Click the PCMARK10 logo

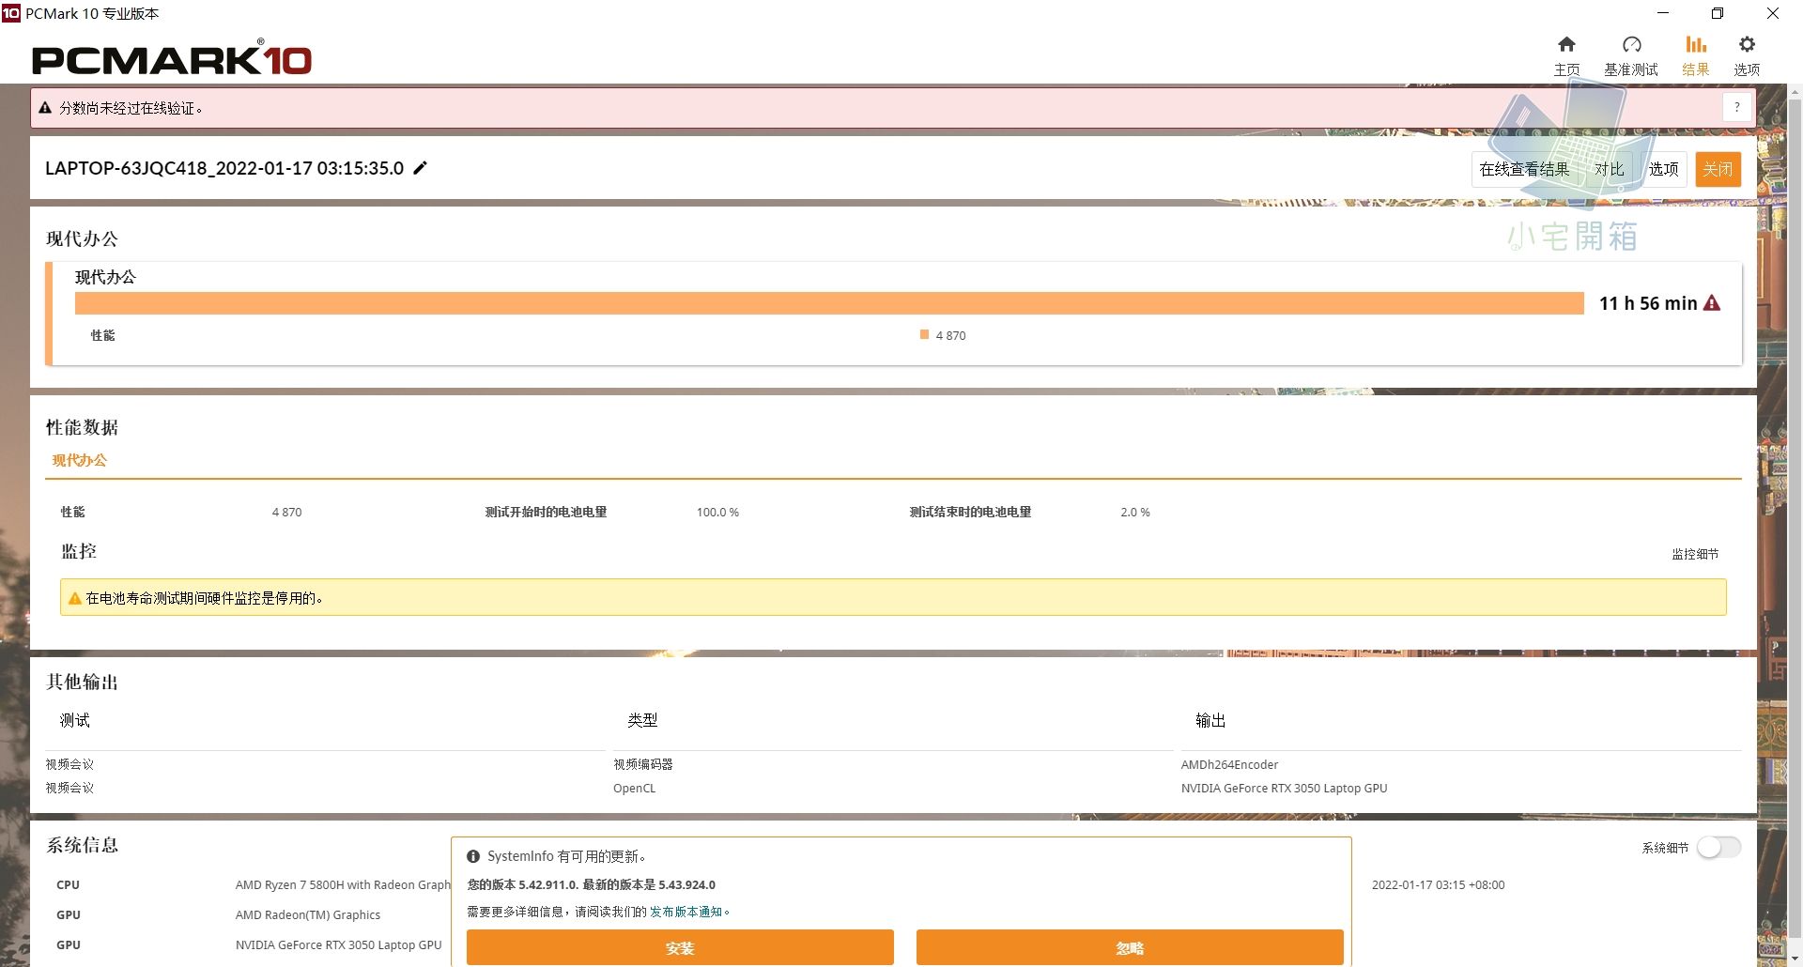click(172, 58)
